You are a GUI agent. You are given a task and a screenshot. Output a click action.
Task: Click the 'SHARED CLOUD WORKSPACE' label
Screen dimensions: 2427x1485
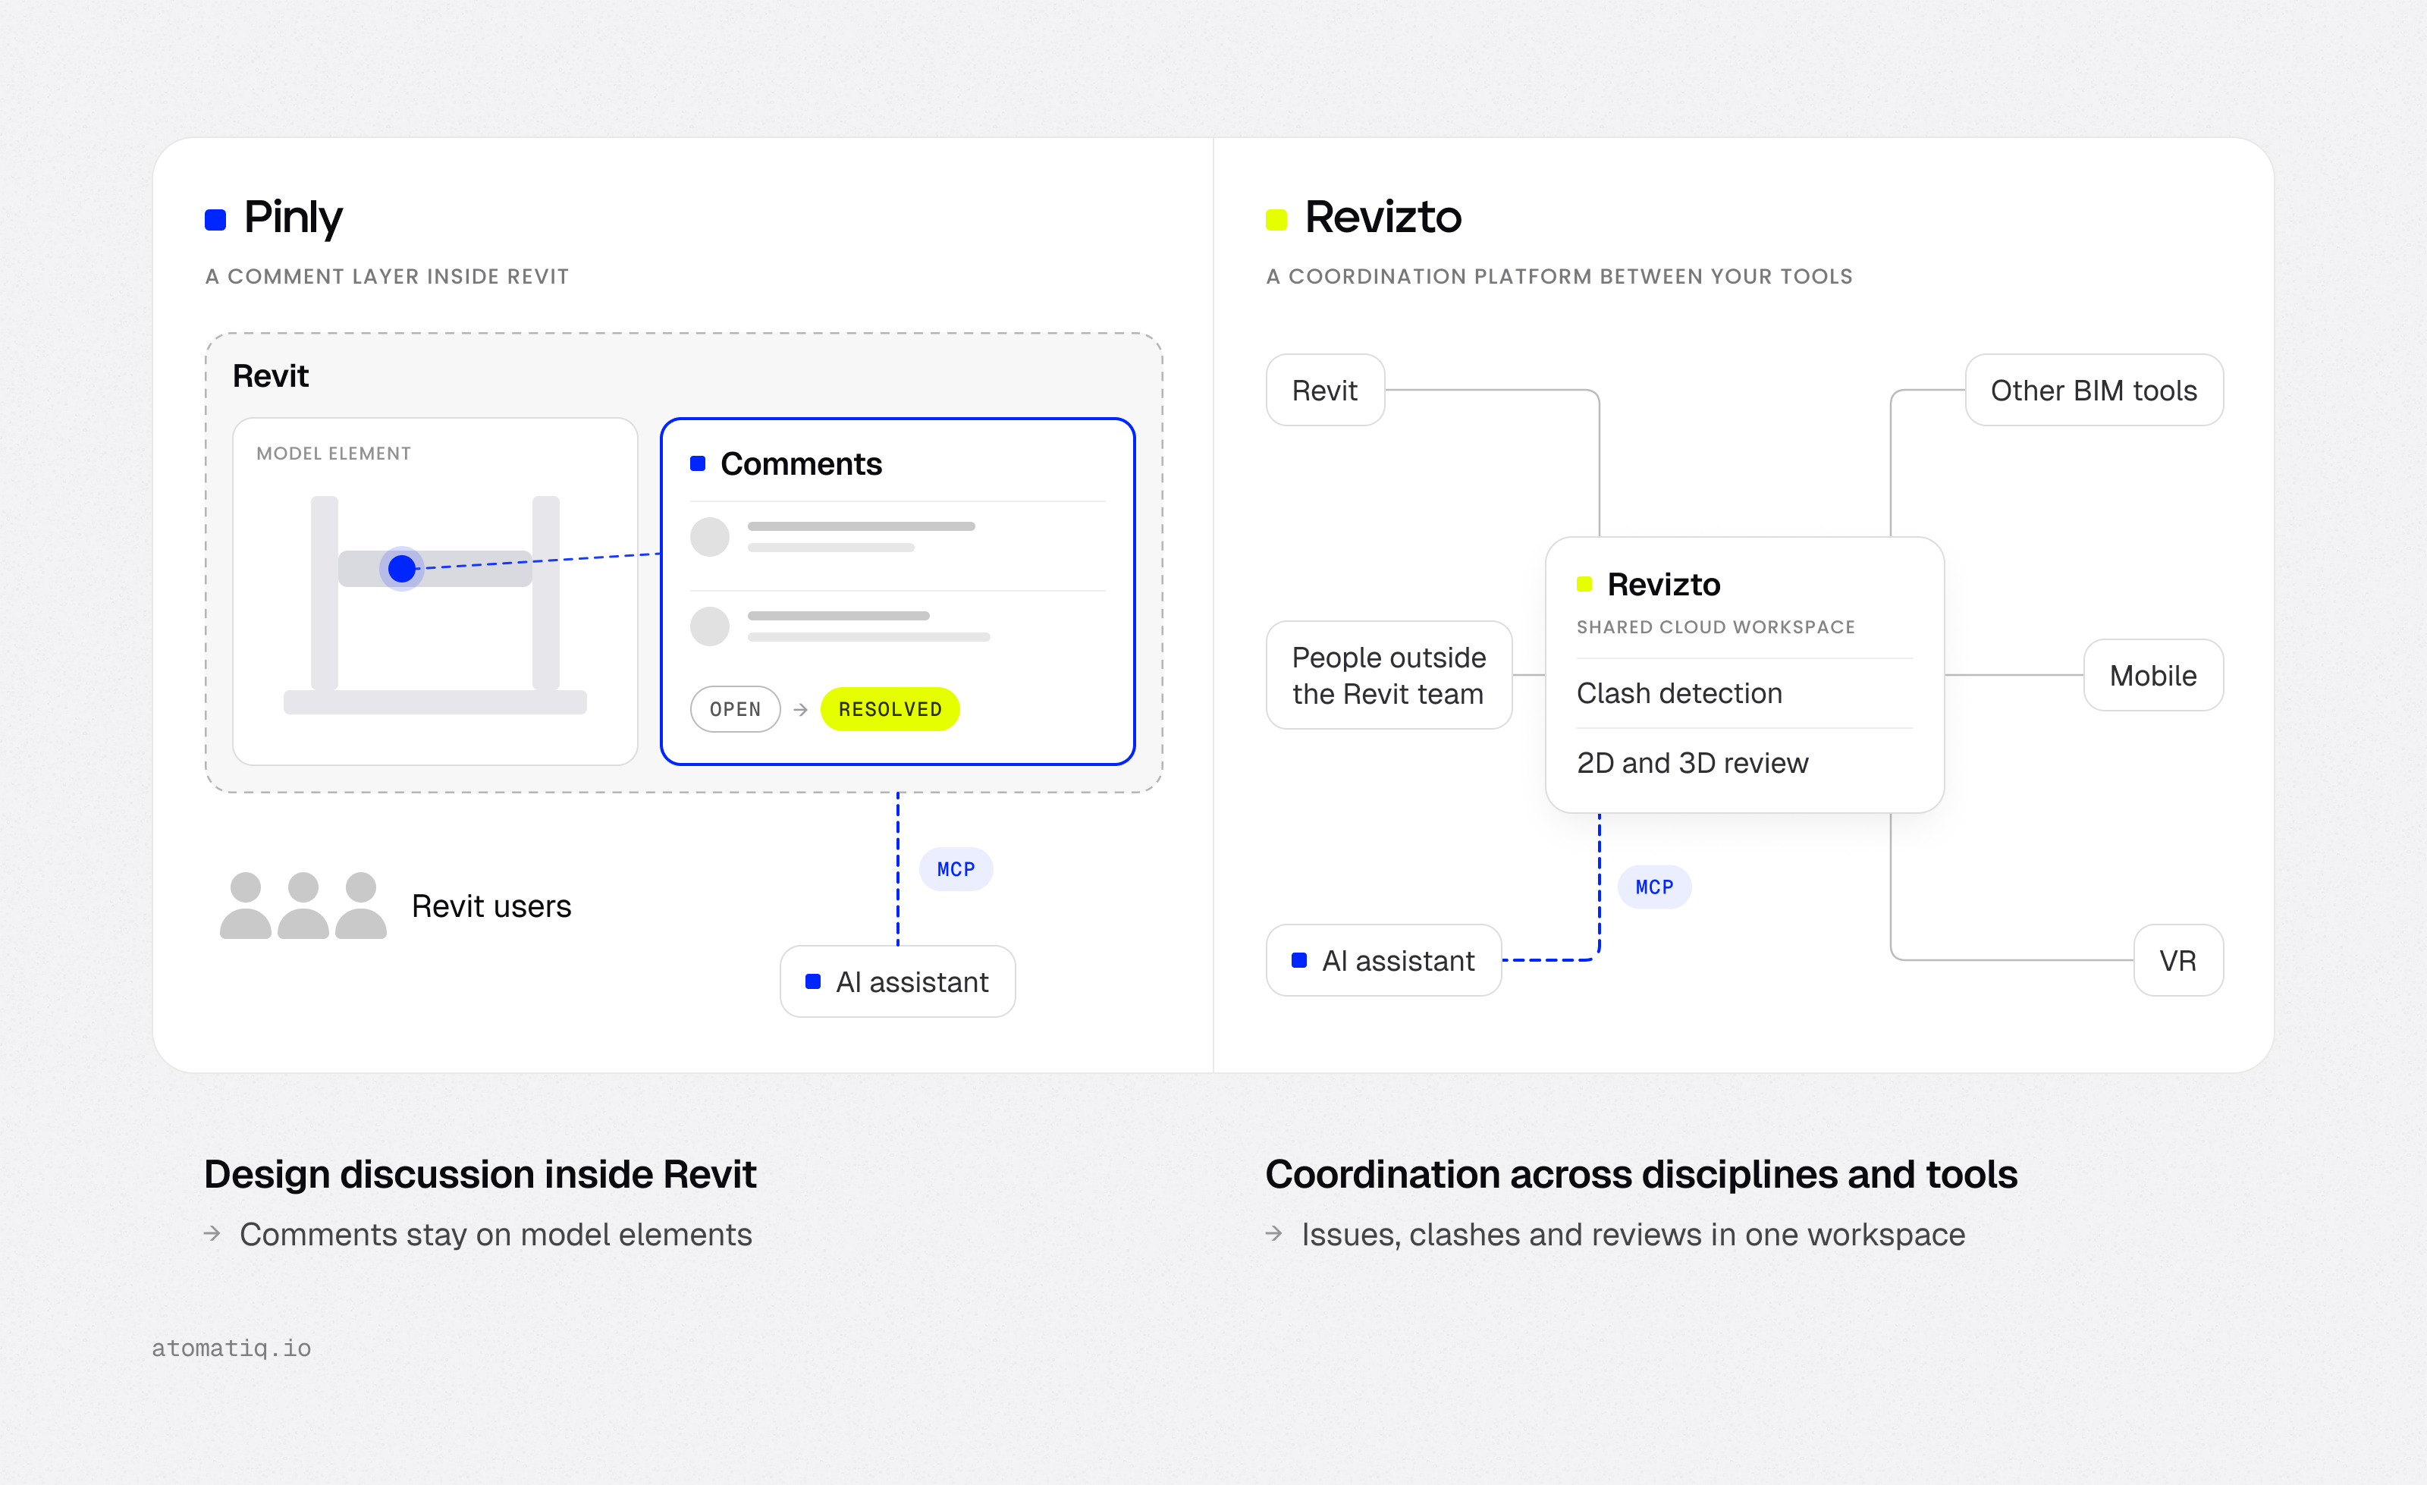(x=1716, y=627)
